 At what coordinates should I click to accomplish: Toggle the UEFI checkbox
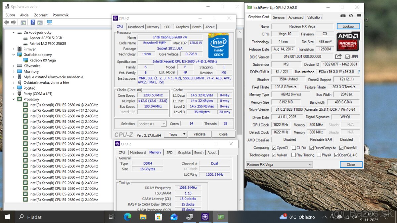coord(347,57)
